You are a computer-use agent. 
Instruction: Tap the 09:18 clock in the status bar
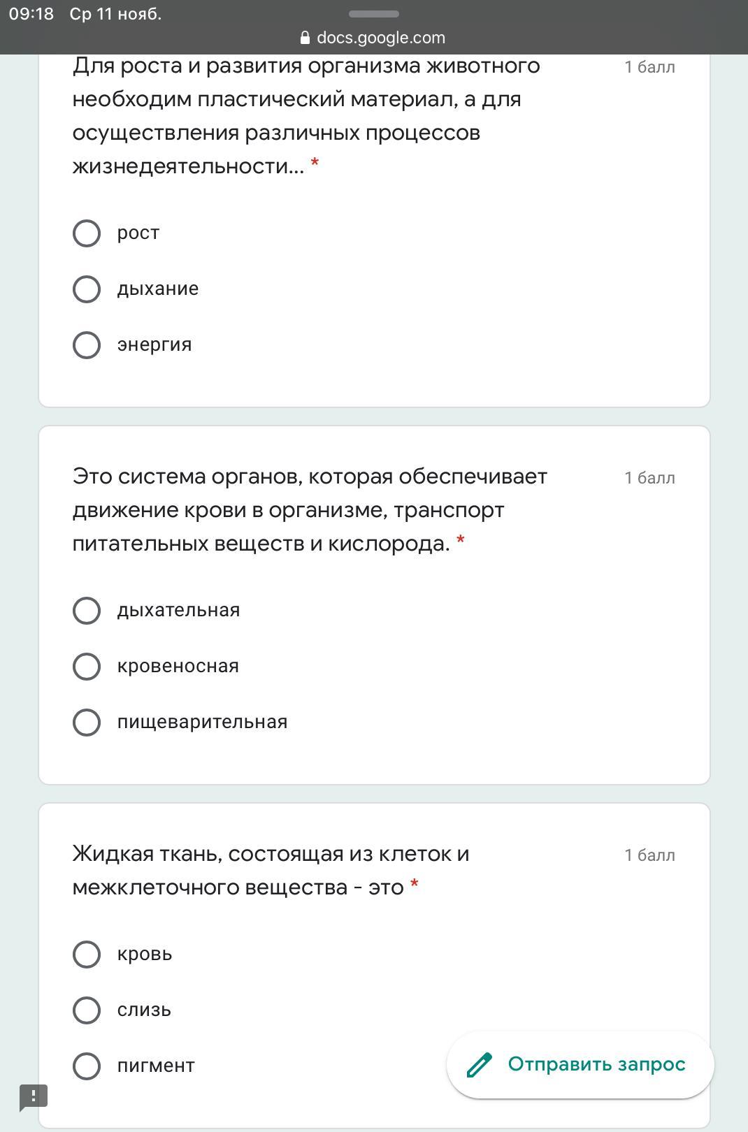pos(31,14)
